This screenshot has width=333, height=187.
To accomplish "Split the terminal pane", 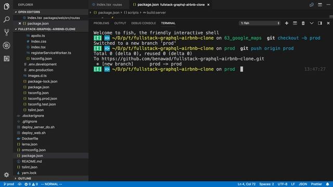I will 295,23.
